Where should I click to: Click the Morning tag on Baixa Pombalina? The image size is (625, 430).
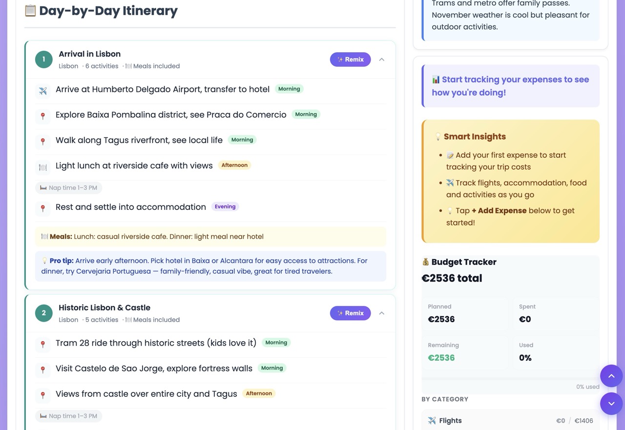[306, 114]
